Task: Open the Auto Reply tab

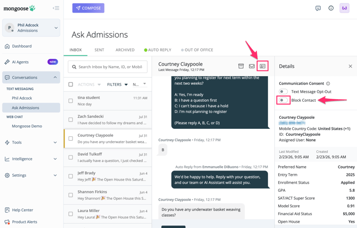Action: pyautogui.click(x=158, y=50)
